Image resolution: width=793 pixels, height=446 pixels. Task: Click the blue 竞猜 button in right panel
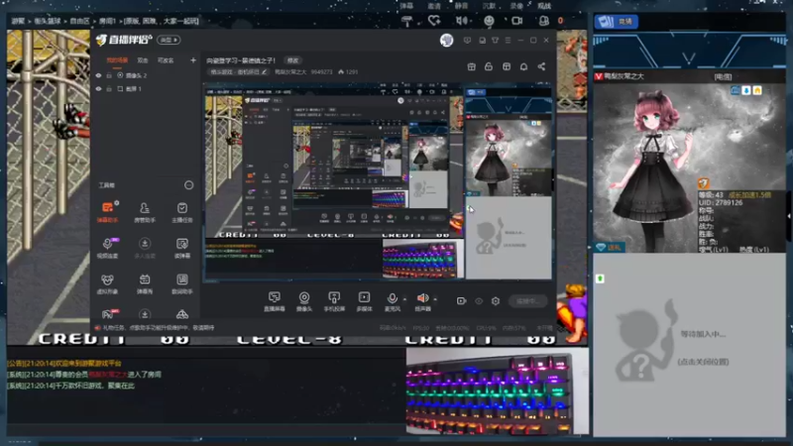pos(616,21)
